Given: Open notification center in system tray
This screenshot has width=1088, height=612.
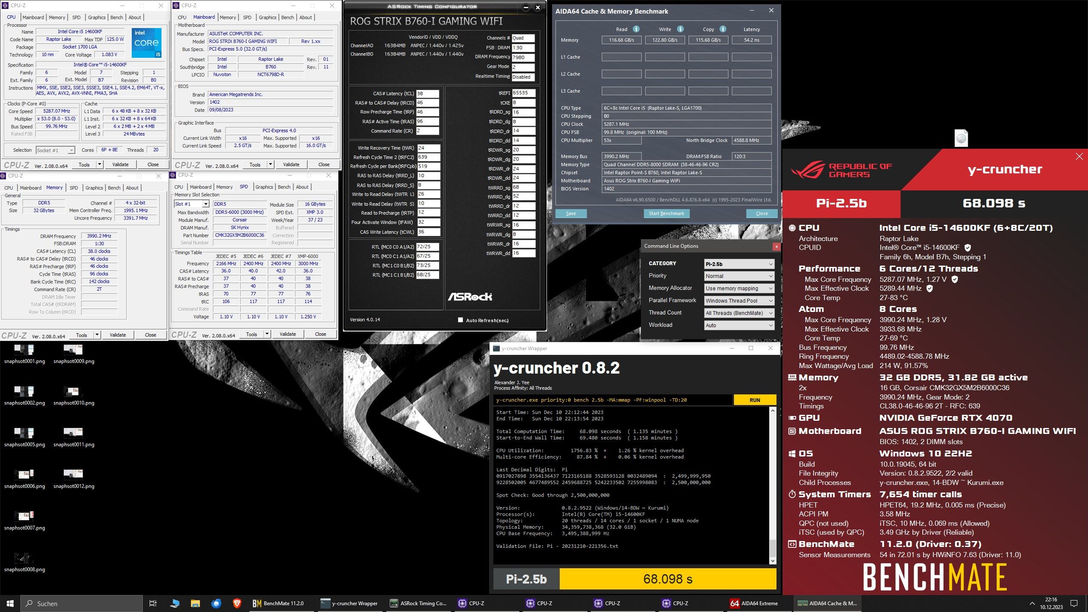Looking at the screenshot, I should pyautogui.click(x=1074, y=603).
